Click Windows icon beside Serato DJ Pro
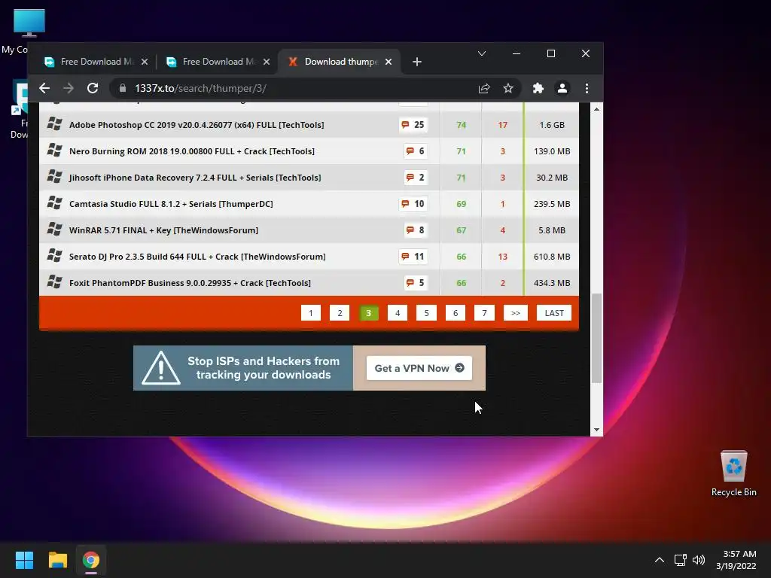The width and height of the screenshot is (771, 578). (x=54, y=255)
